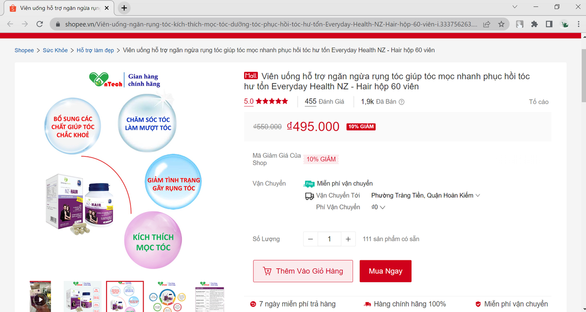Toggle the browser side panel icon
This screenshot has width=586, height=312.
[x=549, y=24]
